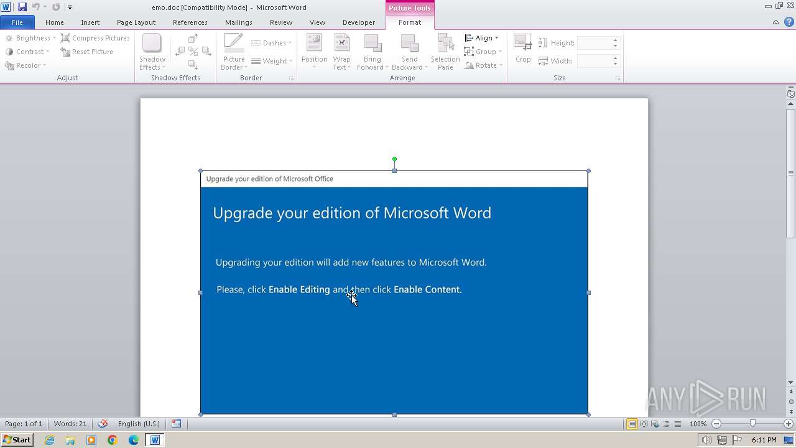Open the Wrap Text menu
This screenshot has width=796, height=448.
pyautogui.click(x=341, y=52)
